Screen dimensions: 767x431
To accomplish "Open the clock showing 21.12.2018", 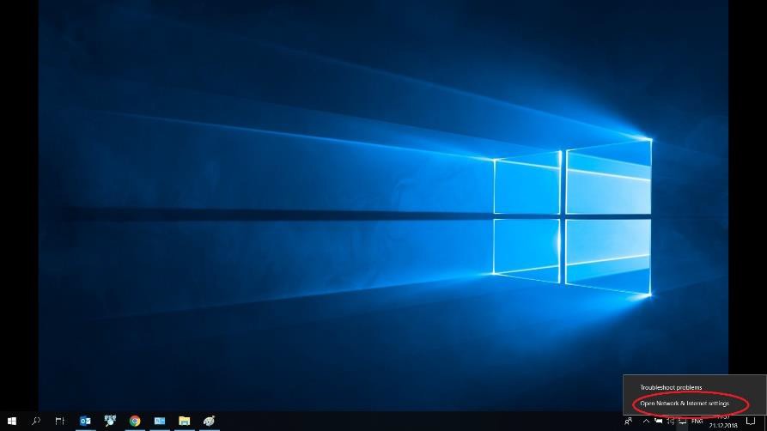I will (x=723, y=422).
